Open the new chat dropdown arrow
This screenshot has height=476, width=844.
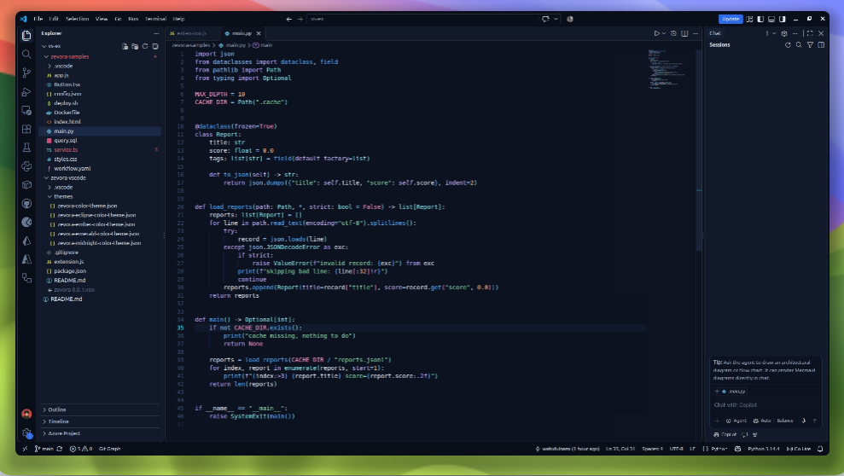click(774, 33)
